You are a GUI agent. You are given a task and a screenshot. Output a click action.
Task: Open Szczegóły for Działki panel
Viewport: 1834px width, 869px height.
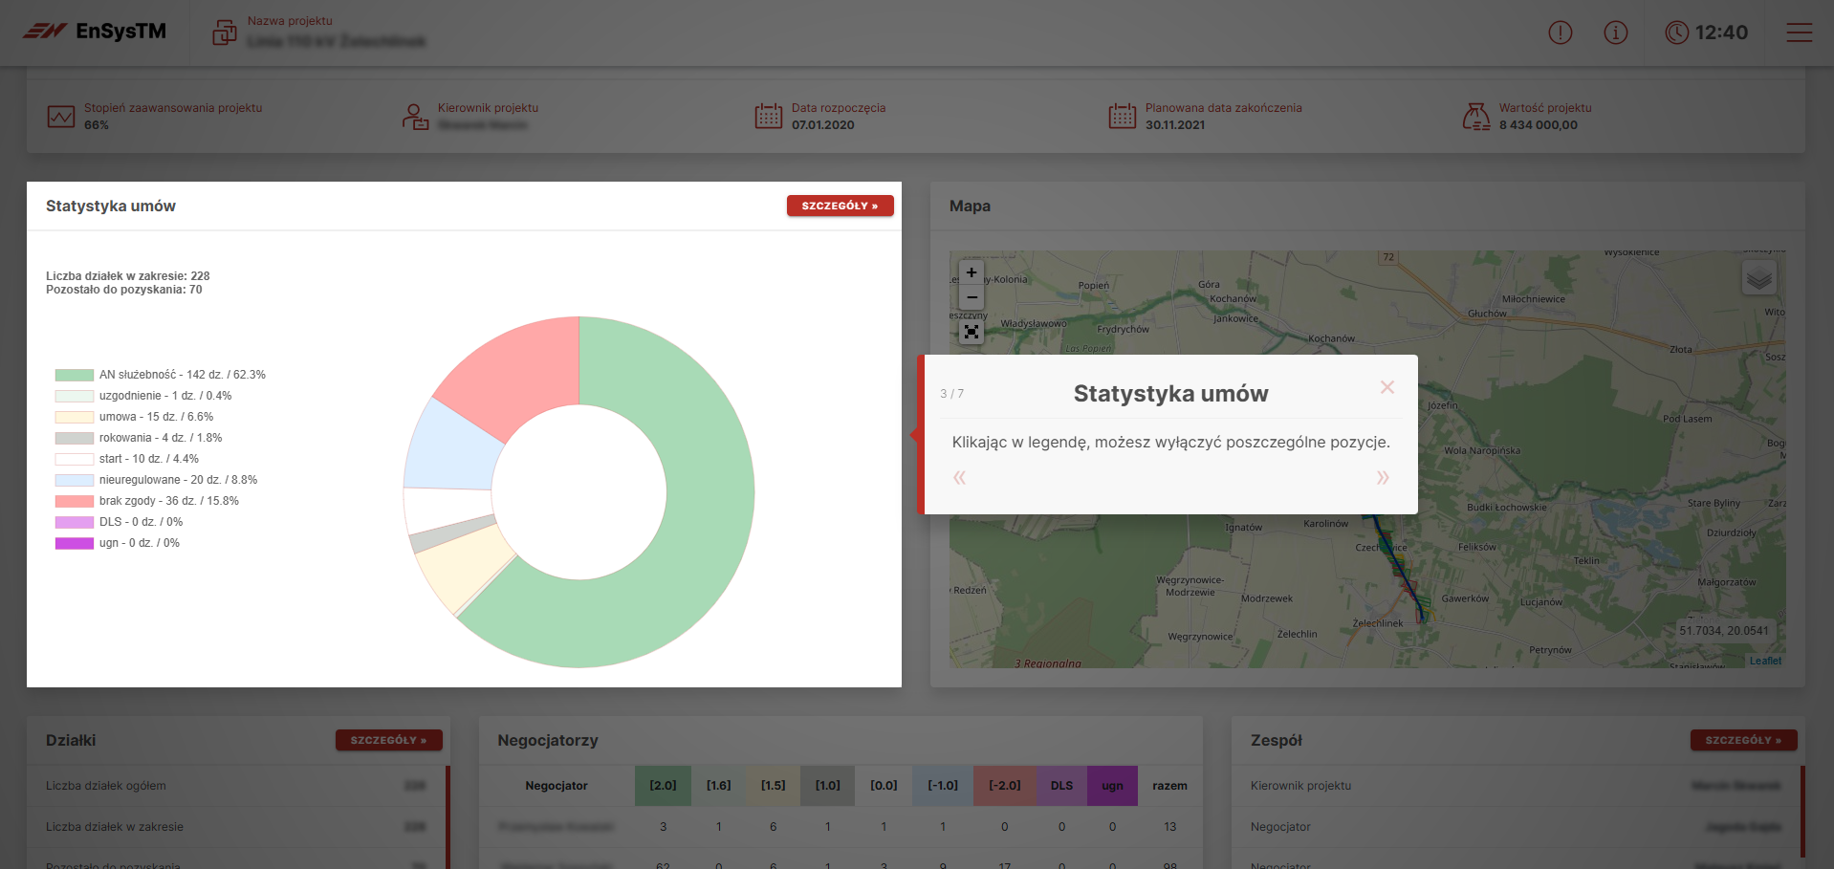point(388,740)
